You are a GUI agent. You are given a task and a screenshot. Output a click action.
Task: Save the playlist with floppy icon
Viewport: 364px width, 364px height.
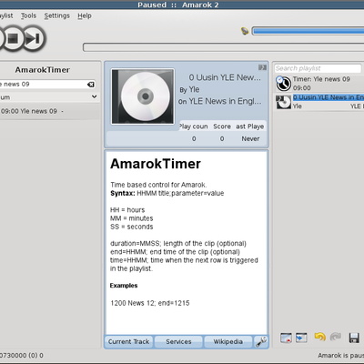coord(354,338)
